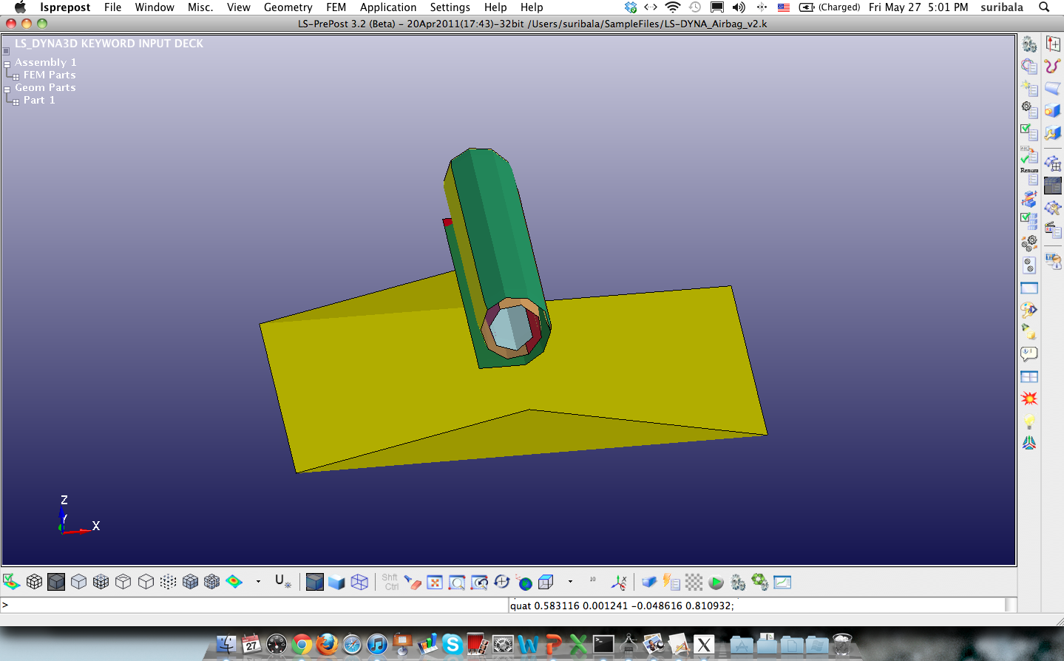Image resolution: width=1064 pixels, height=661 pixels.
Task: Click the person-at-screen icon in right toolbar
Action: [x=1053, y=260]
